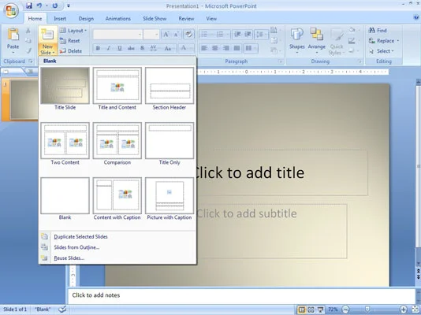Expand the Select dropdown in Editing

[x=382, y=51]
